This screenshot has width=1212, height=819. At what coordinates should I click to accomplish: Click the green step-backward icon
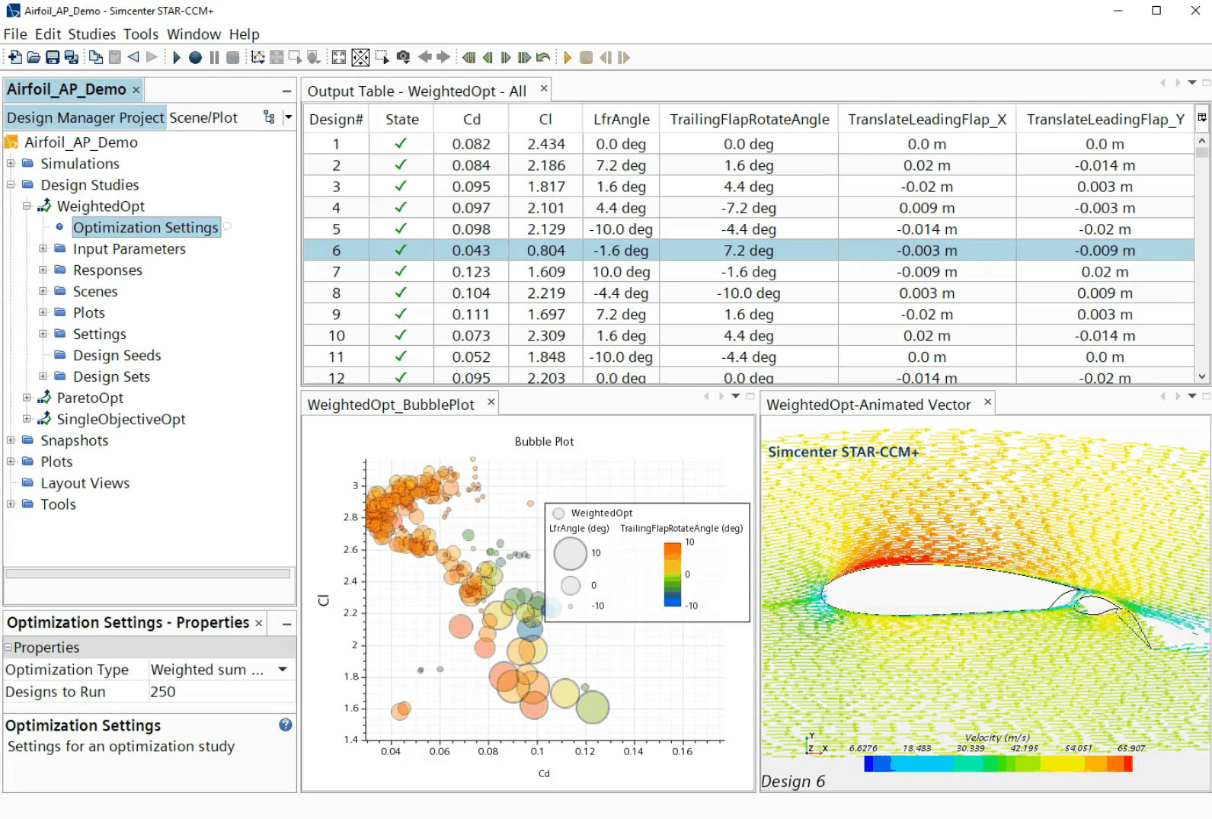coord(488,57)
